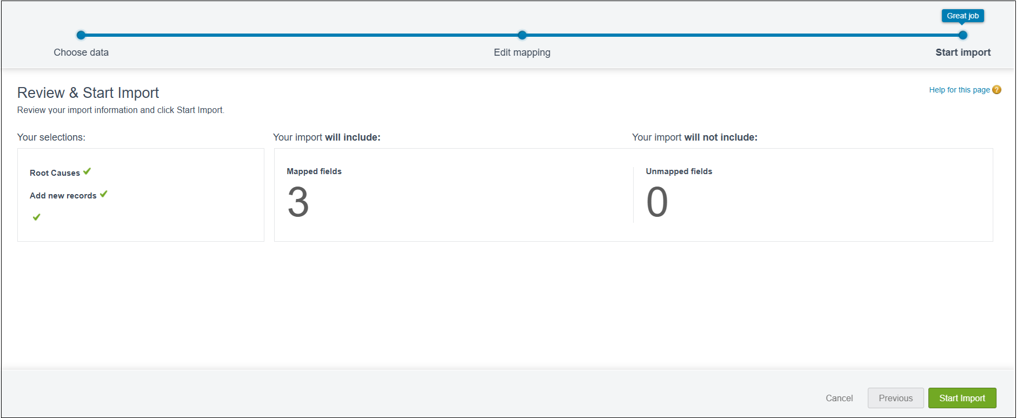The image size is (1017, 418).
Task: Click the Start import step label
Action: 963,52
